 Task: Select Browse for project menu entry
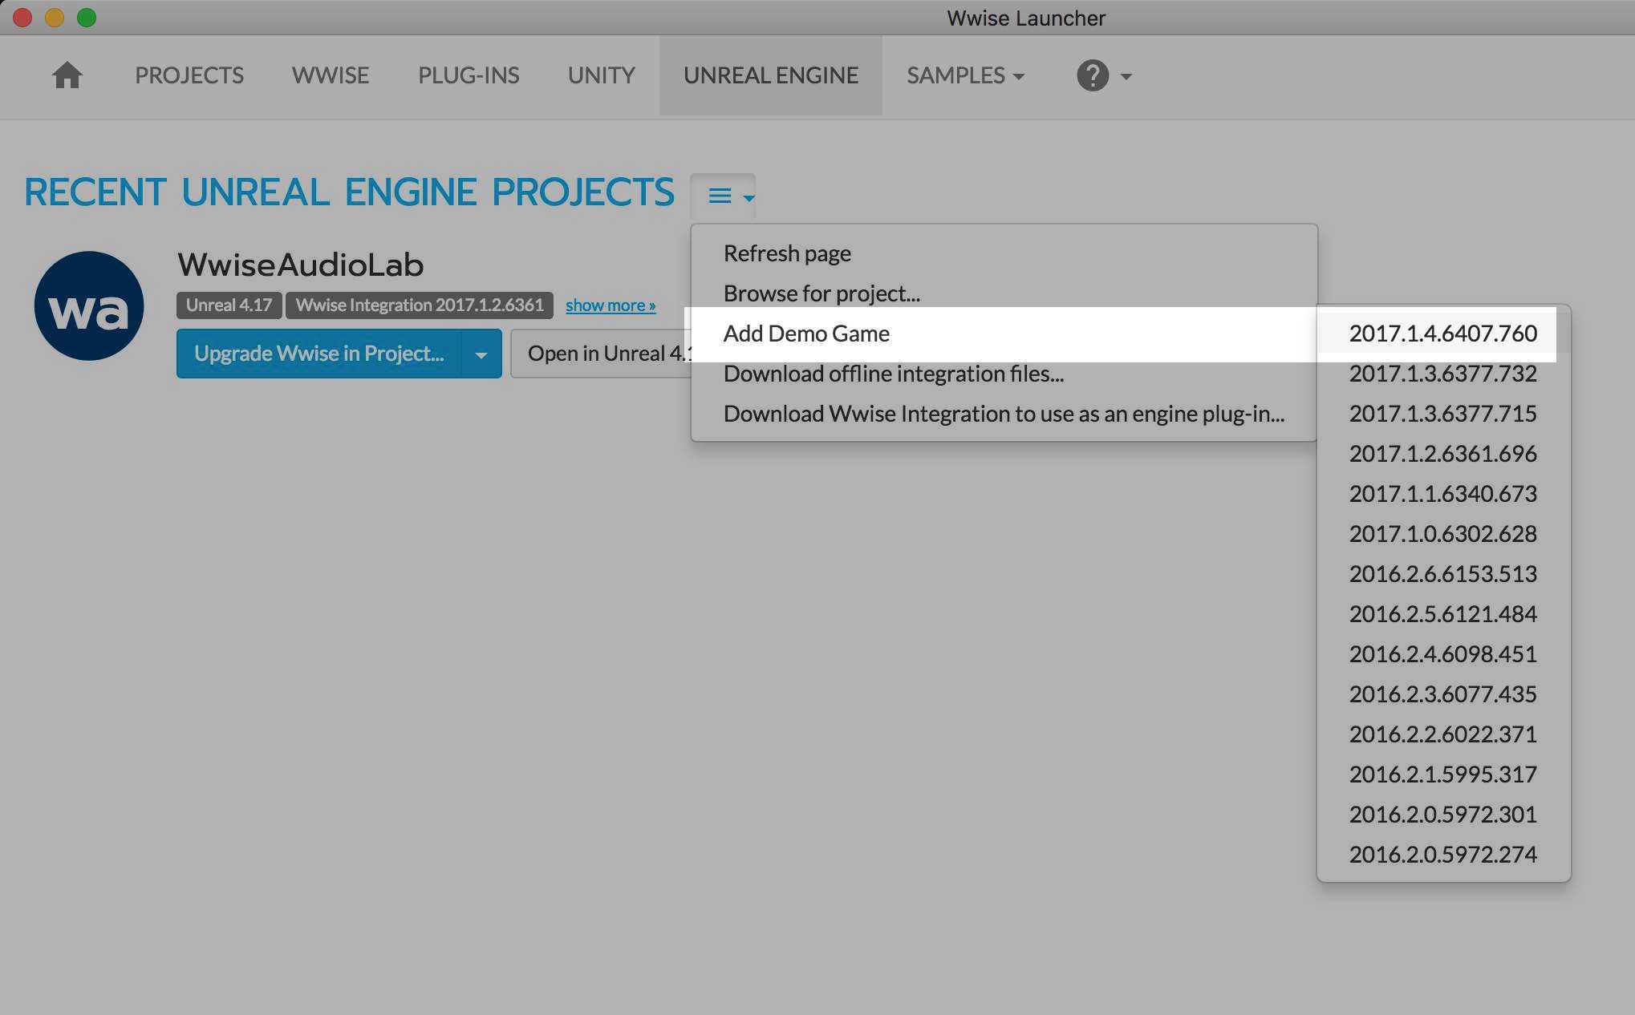pyautogui.click(x=822, y=293)
